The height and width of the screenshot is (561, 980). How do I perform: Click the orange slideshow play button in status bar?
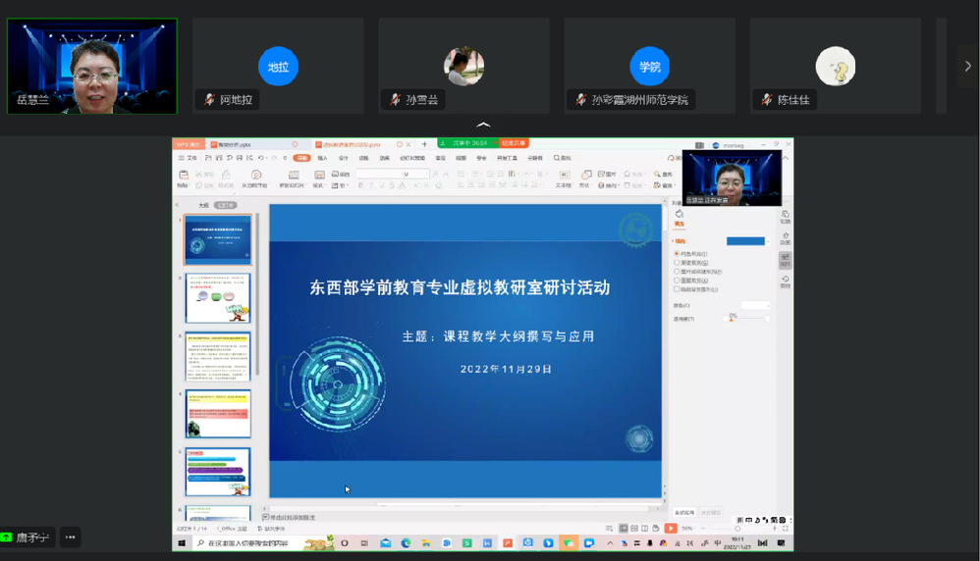click(671, 529)
